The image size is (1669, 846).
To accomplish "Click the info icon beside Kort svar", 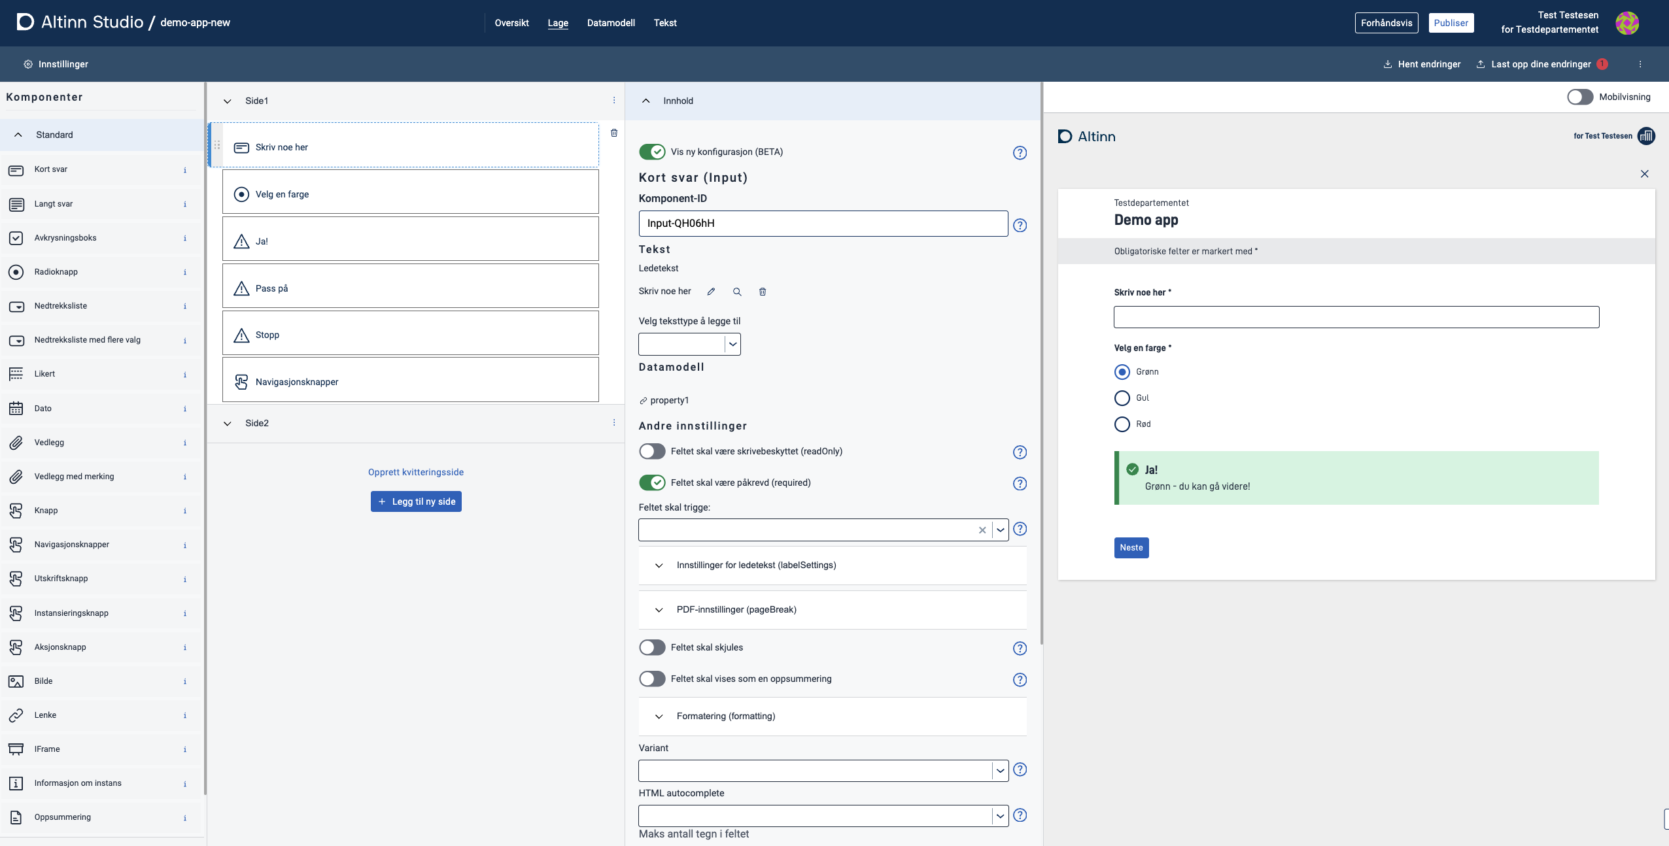I will [x=185, y=170].
